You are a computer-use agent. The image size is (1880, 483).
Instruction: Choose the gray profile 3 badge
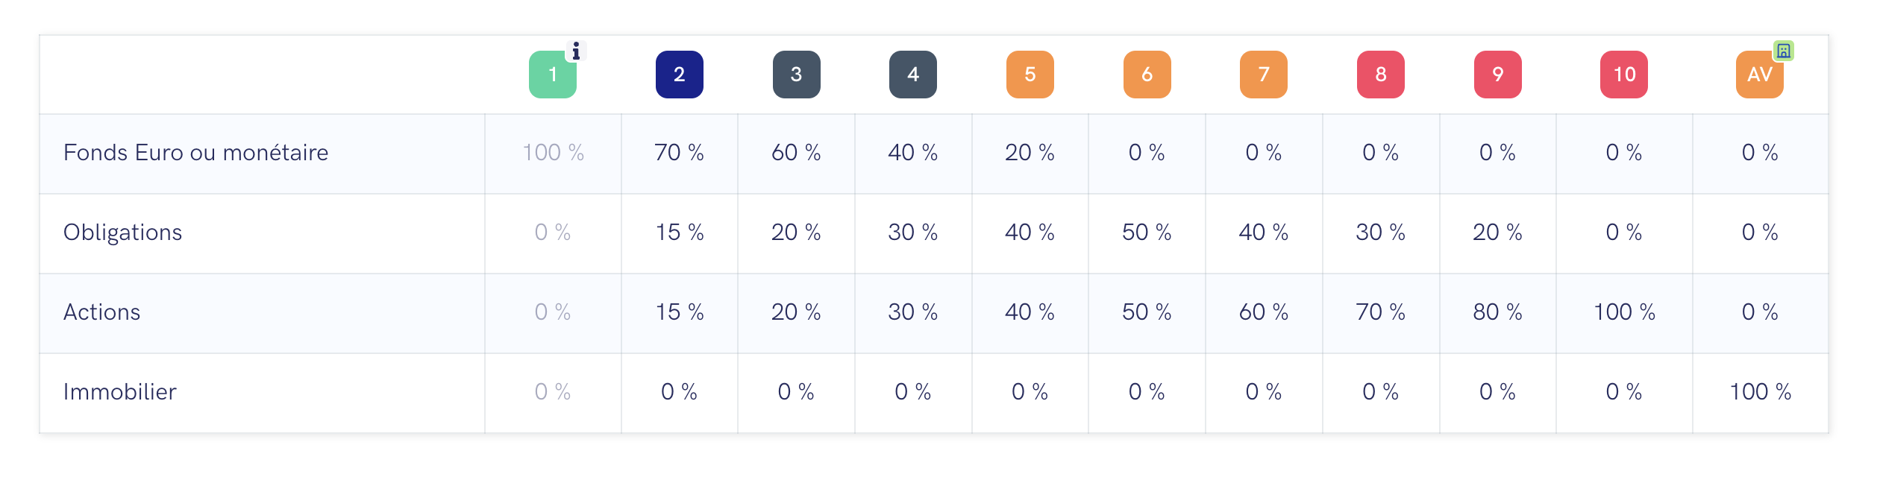(796, 75)
